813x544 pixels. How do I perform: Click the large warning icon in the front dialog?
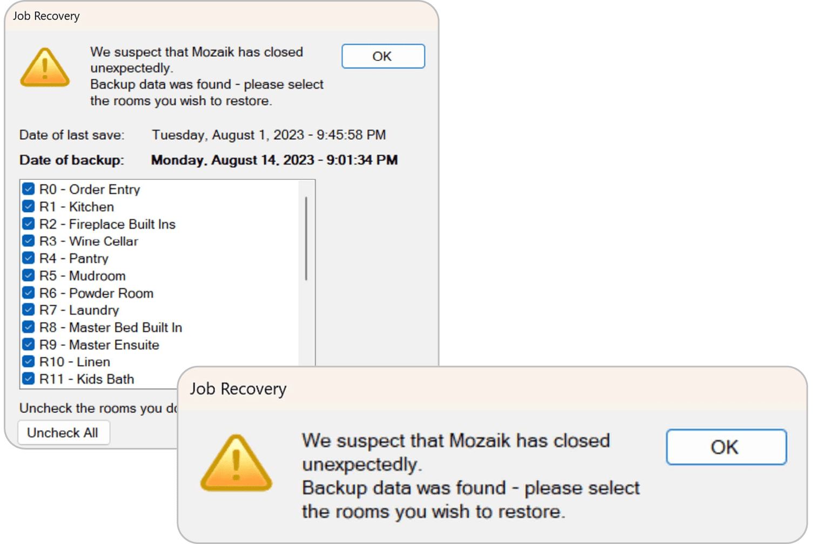click(236, 463)
